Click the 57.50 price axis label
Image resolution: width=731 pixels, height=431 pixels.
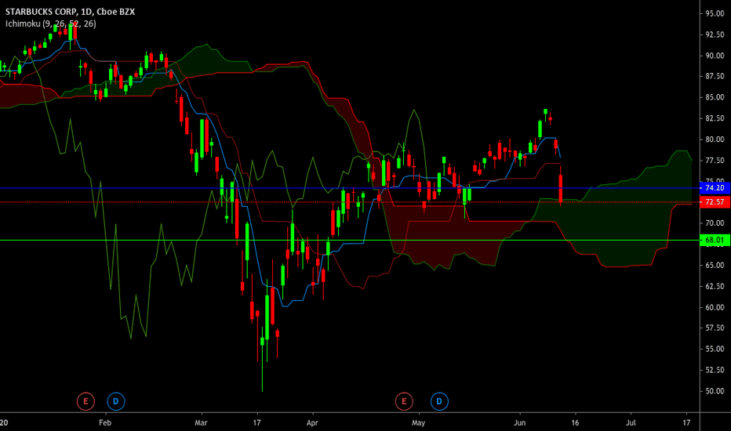point(715,328)
